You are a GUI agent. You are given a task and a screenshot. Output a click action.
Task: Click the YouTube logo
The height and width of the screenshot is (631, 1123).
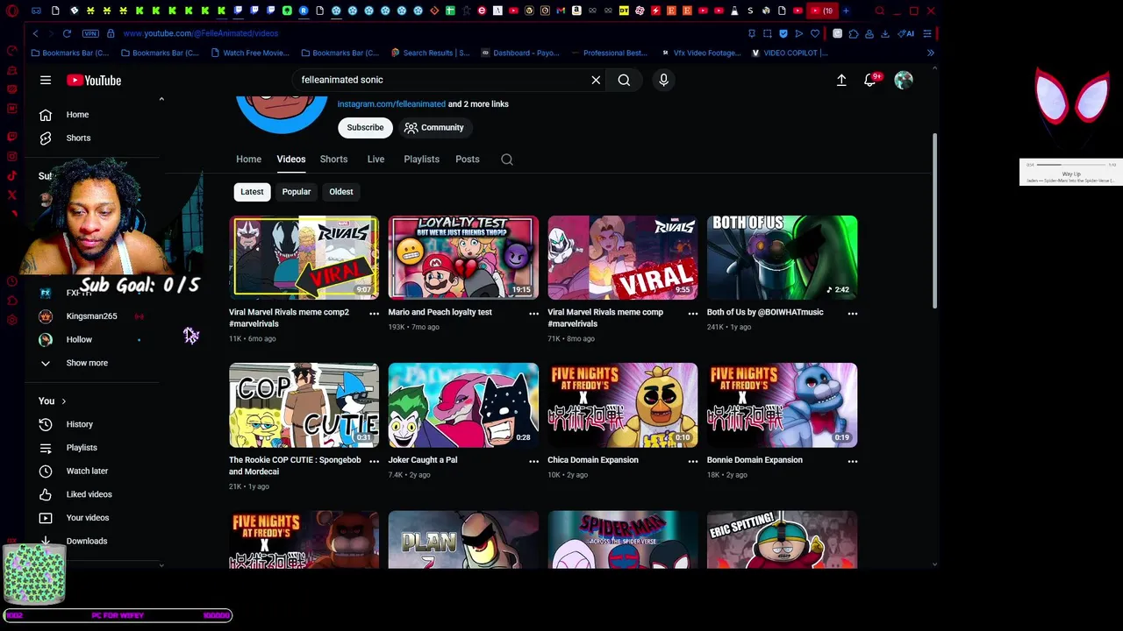[94, 81]
